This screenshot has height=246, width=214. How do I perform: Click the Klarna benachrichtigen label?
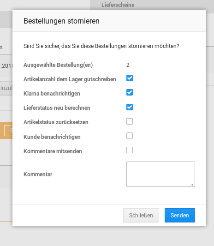(x=52, y=94)
